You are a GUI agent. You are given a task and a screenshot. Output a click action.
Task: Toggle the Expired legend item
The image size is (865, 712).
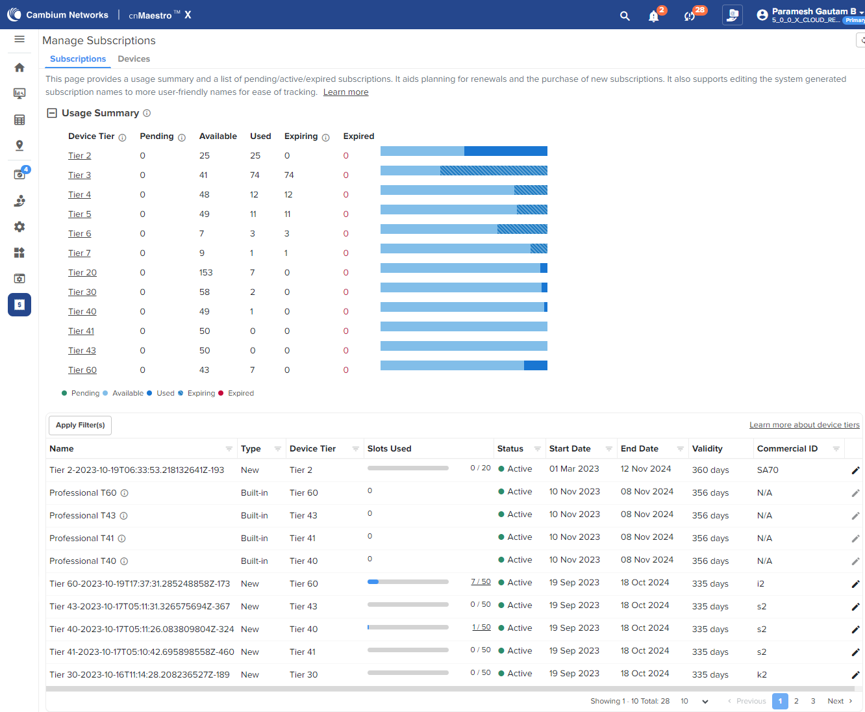point(236,394)
